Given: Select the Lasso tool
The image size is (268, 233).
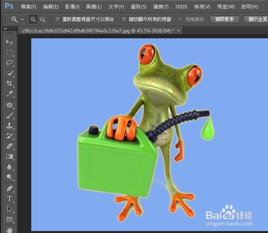Looking at the screenshot, I should click(10, 63).
